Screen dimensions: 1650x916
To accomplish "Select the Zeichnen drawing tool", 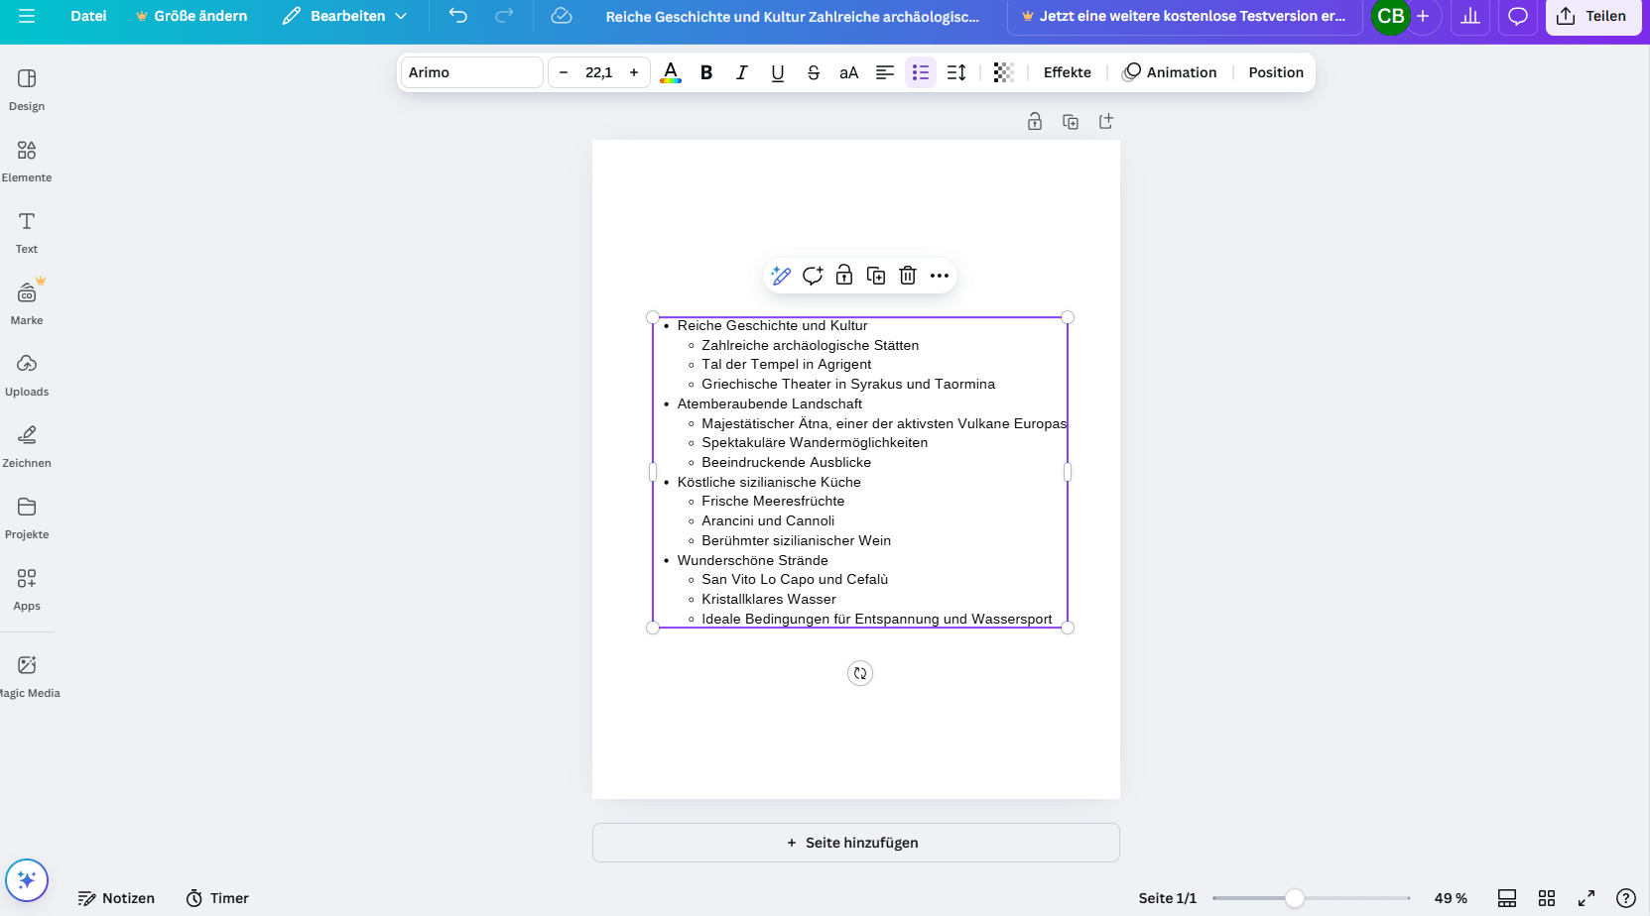I will 27,446.
